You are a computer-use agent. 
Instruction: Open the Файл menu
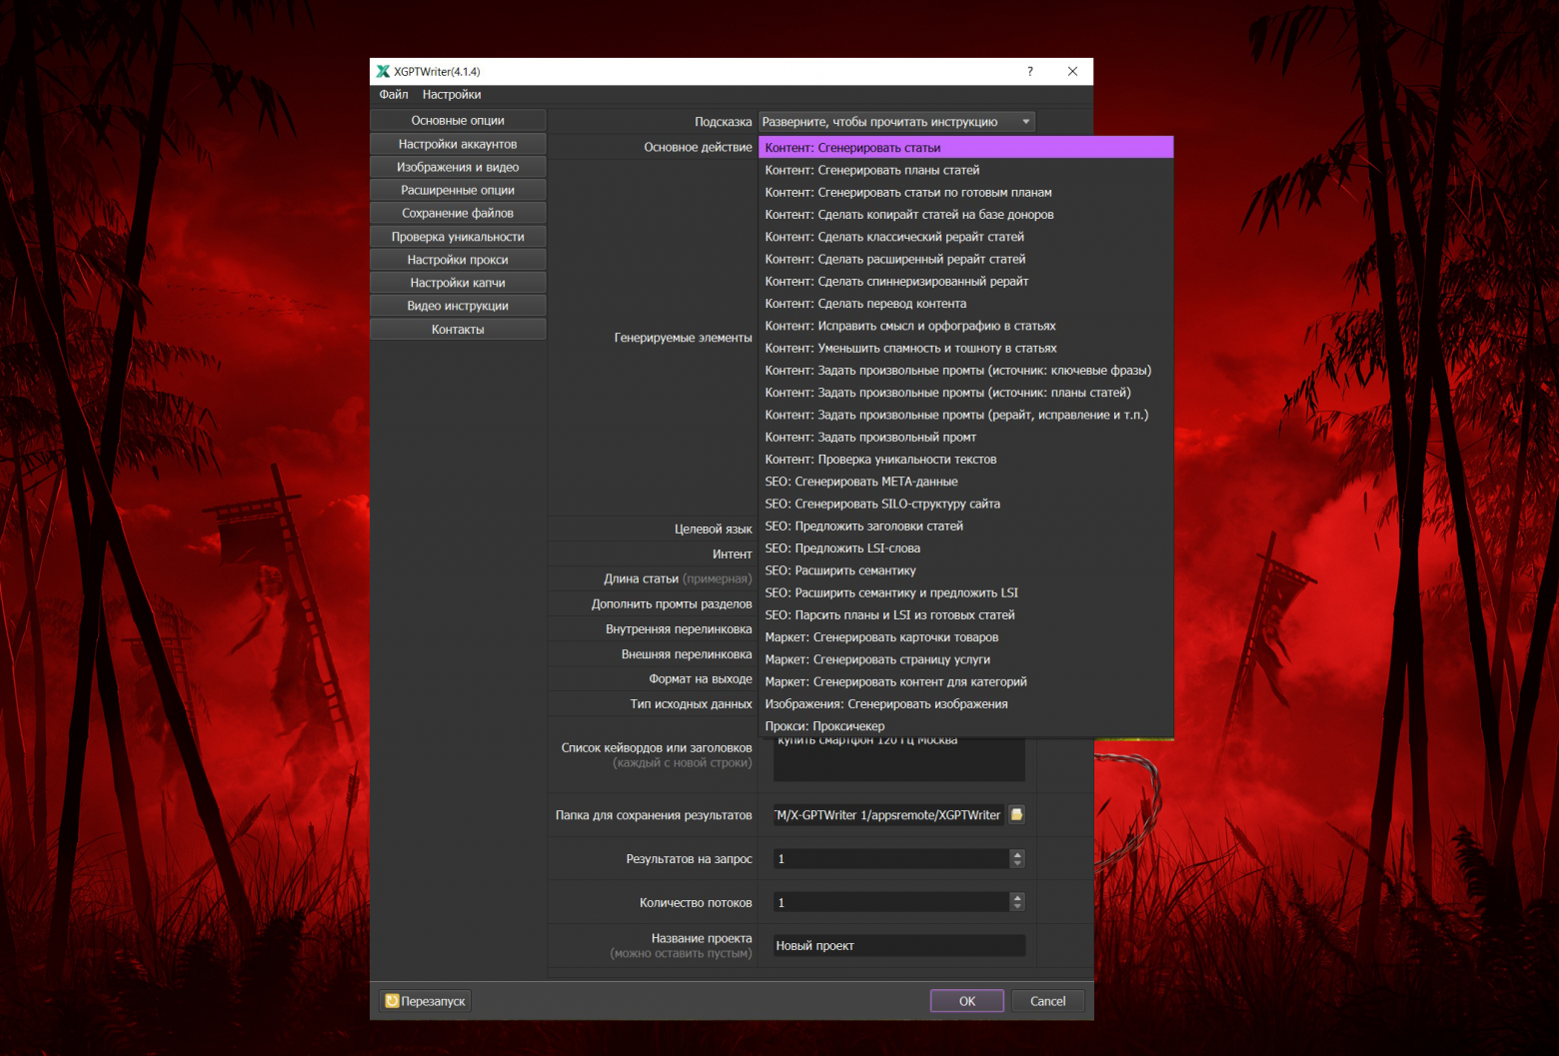[x=394, y=95]
